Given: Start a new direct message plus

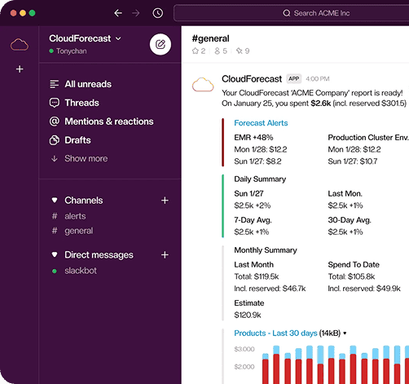Looking at the screenshot, I should click(x=165, y=255).
